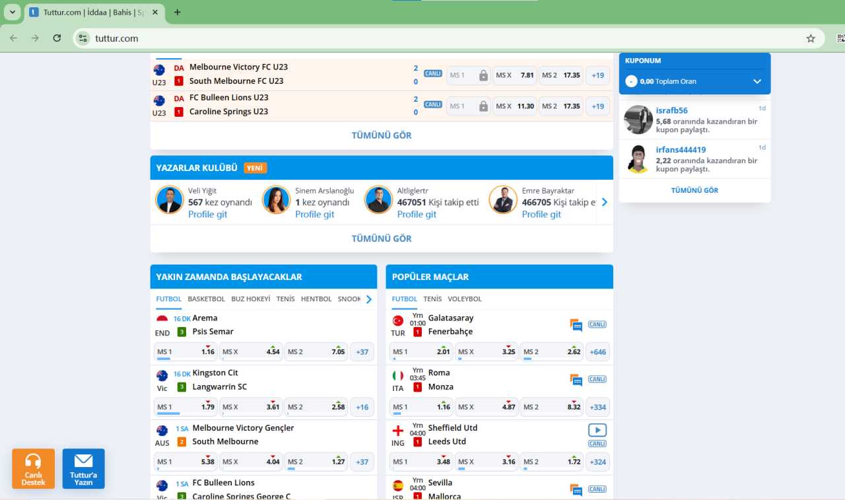
Task: Open the comments icon on the Galatasaray match
Action: pos(576,325)
